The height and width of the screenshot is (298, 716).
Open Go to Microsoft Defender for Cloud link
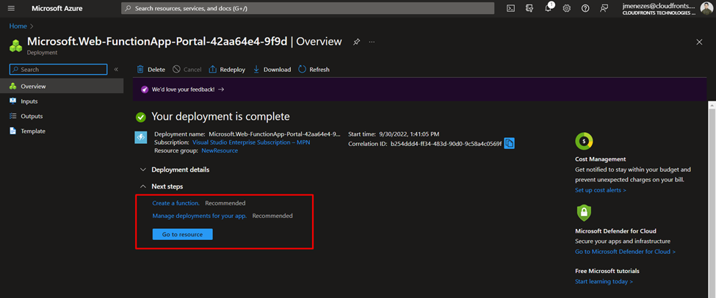[625, 252]
